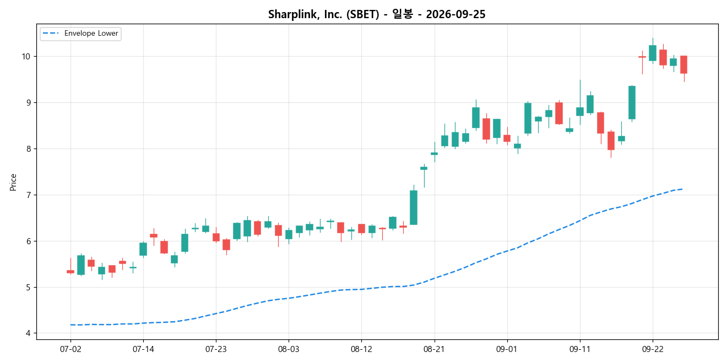Click the chart title Sharplink, Inc. (SBET)
727x363 pixels.
[x=377, y=14]
